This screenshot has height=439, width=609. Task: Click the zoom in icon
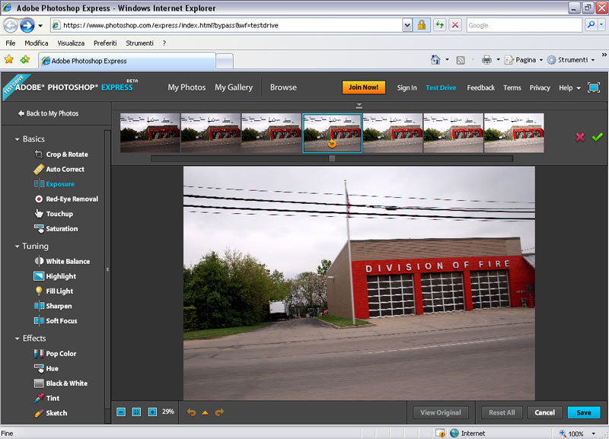(x=153, y=412)
